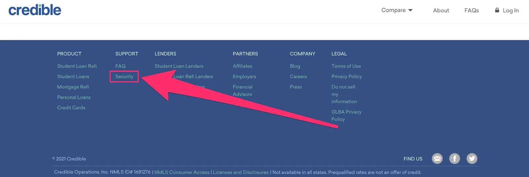Open the About page in top navigation

(441, 10)
